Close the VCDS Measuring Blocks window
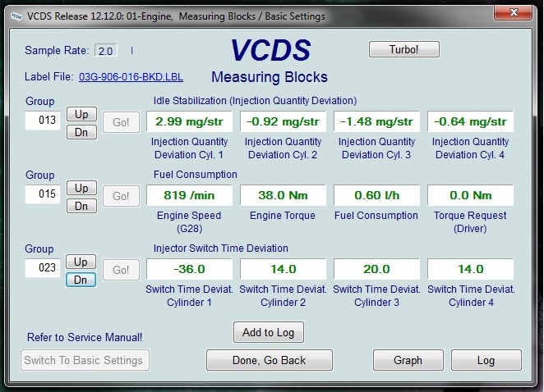Image resolution: width=544 pixels, height=392 pixels. (x=513, y=13)
